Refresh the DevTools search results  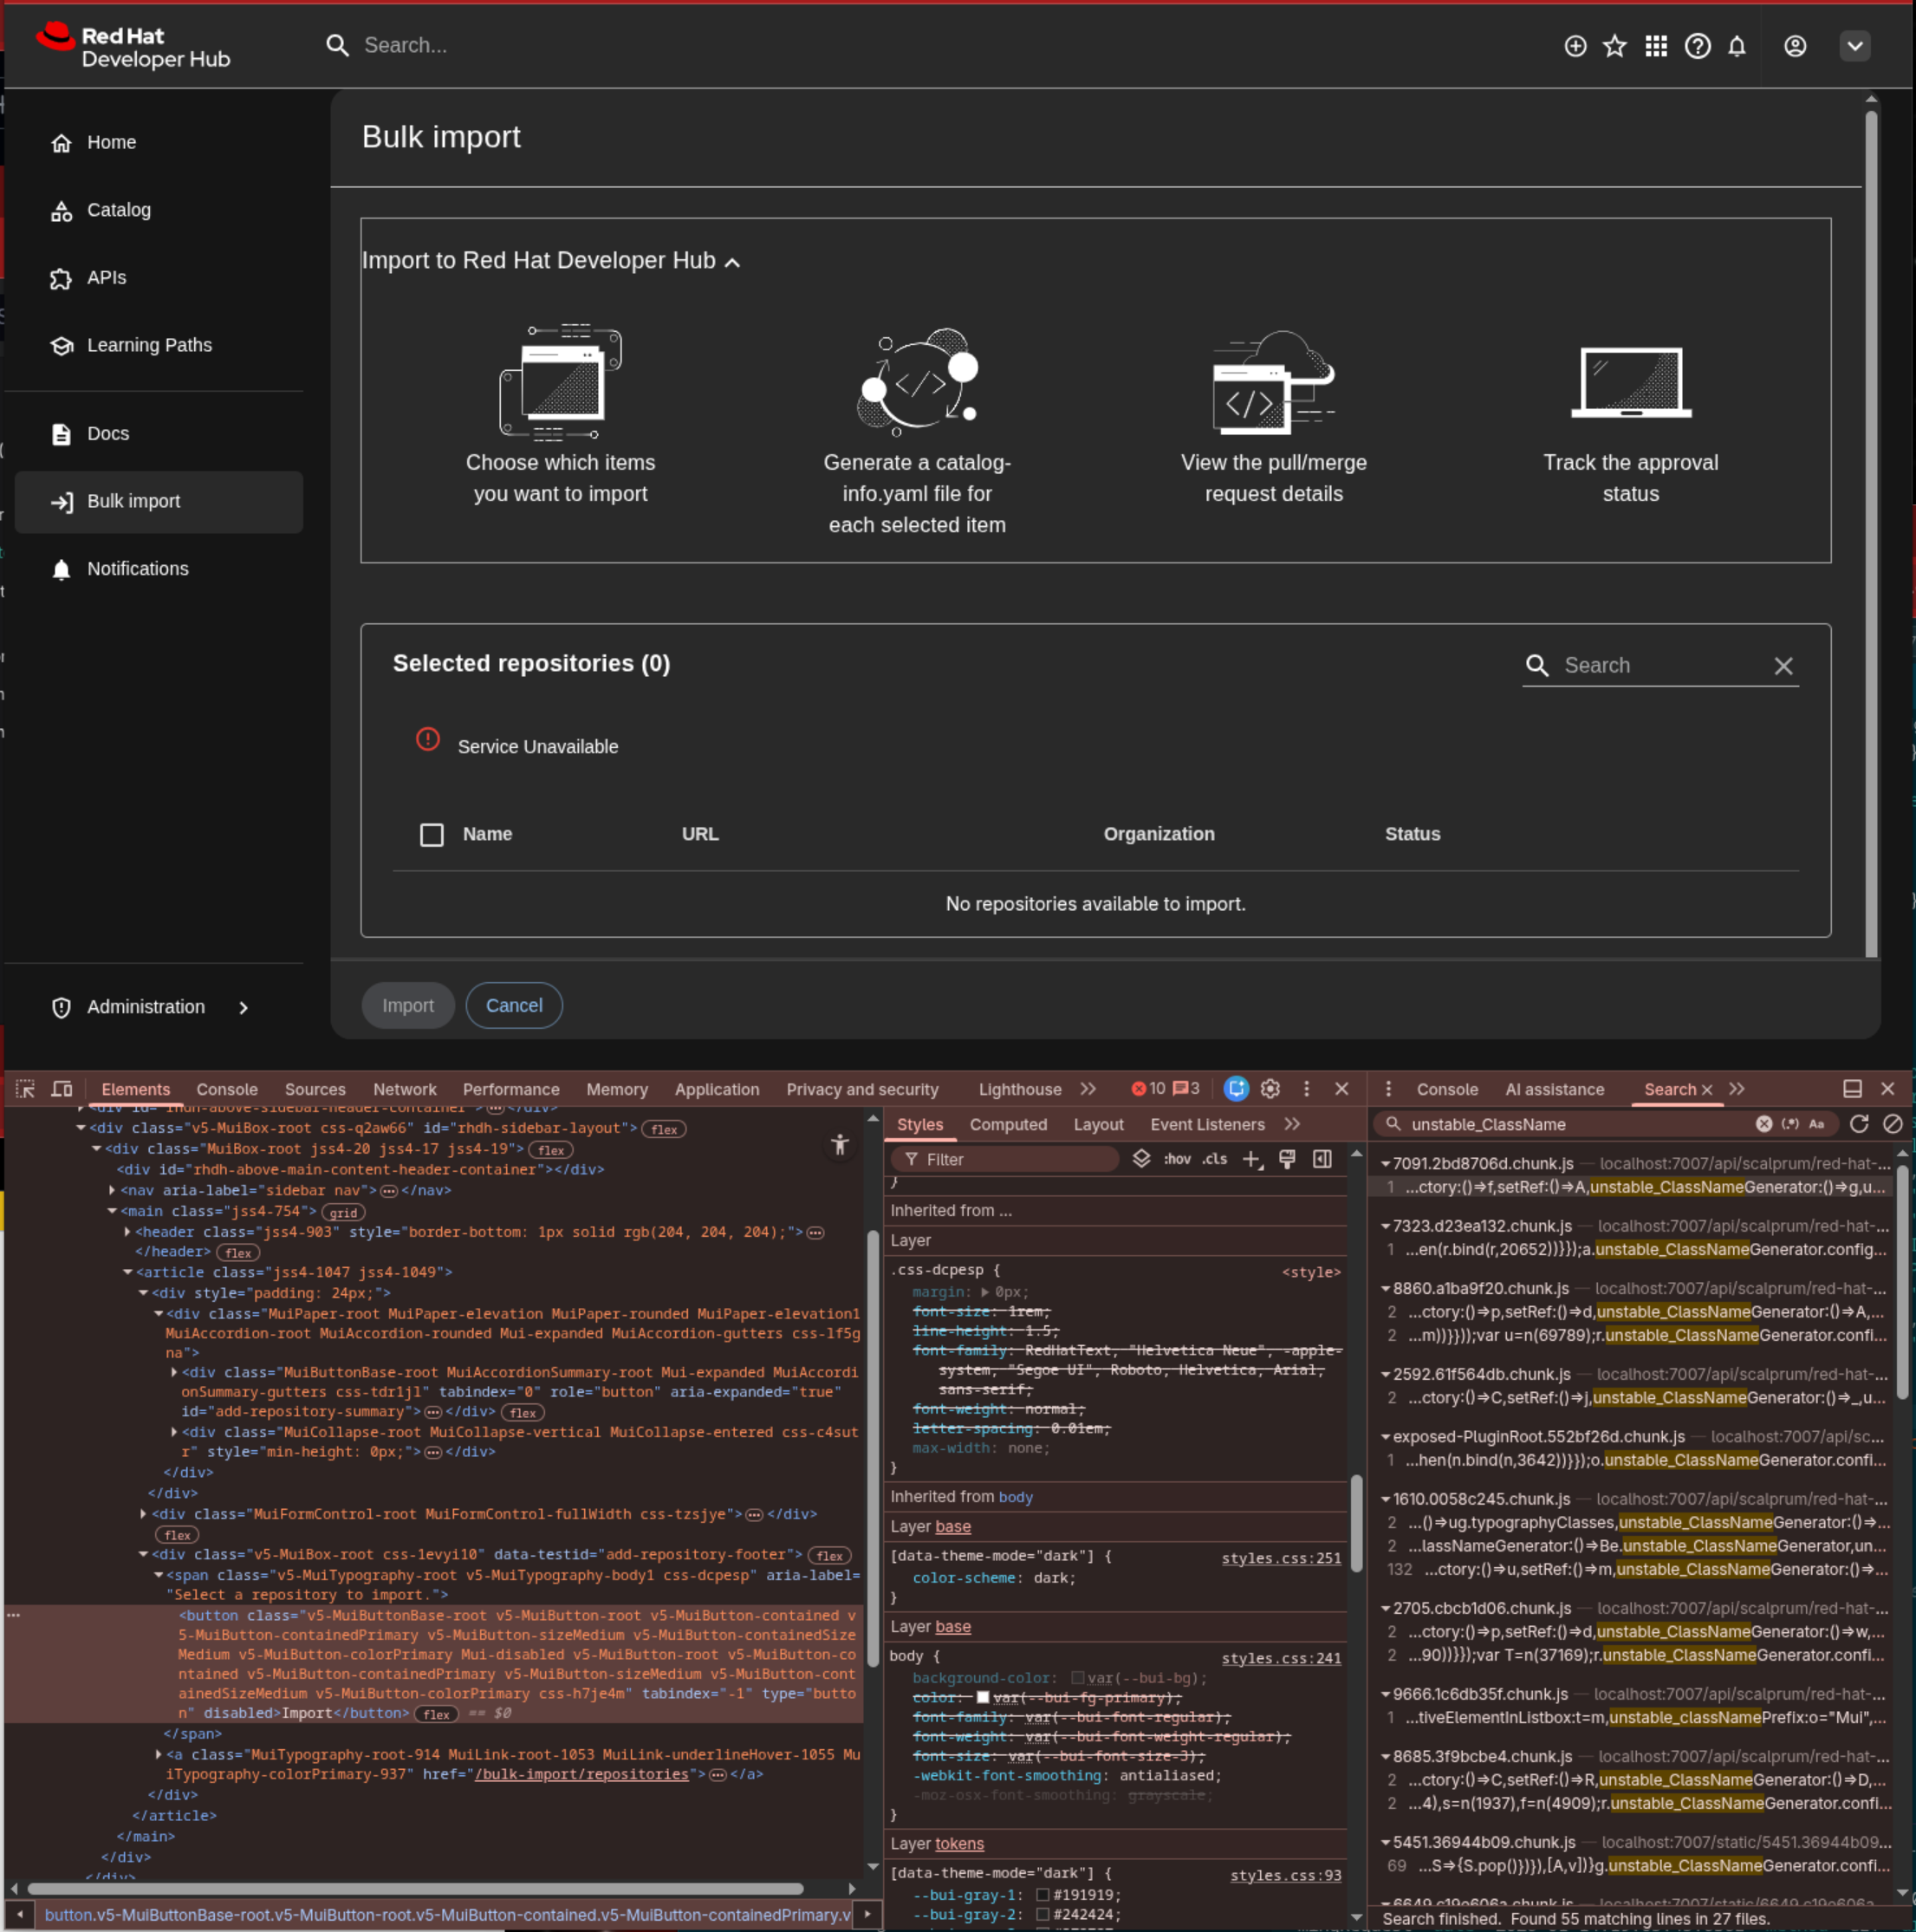click(x=1859, y=1124)
